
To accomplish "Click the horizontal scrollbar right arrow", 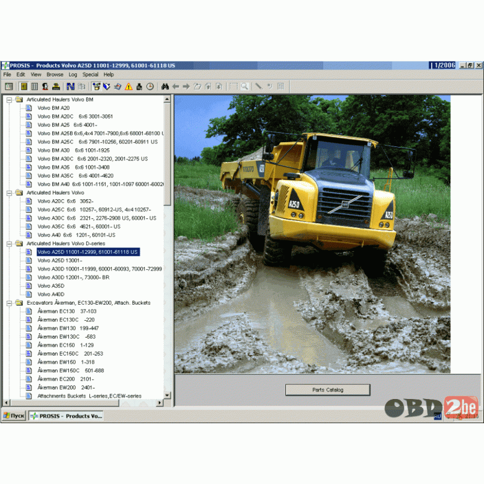I will point(159,403).
